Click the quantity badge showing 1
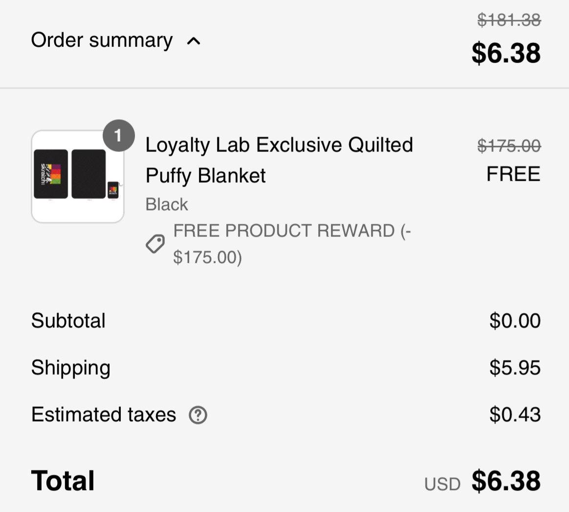 [x=119, y=135]
